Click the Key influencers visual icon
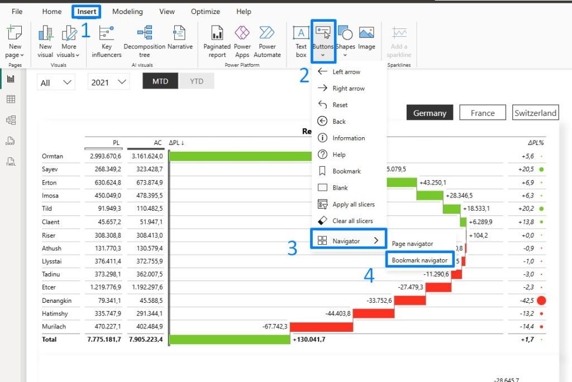 tap(107, 41)
